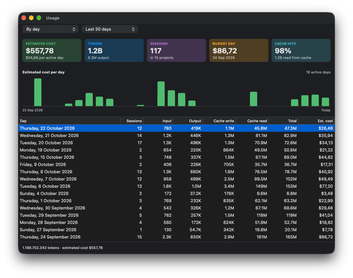Sort table by Total column header
Image resolution: width=353 pixels, height=278 pixels.
(284, 121)
